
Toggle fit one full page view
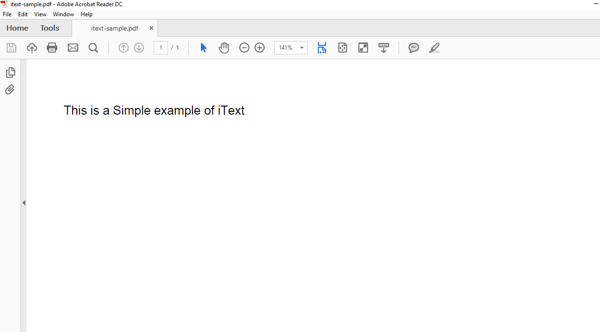point(342,48)
